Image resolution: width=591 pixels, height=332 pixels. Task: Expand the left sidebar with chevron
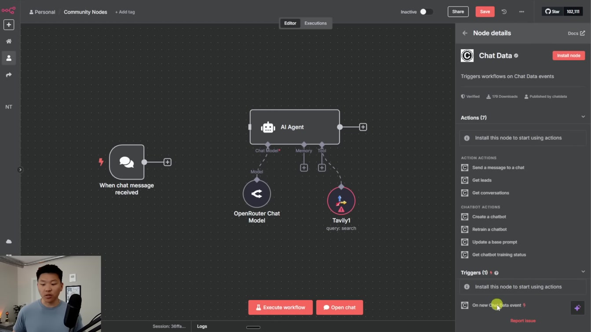click(x=20, y=170)
